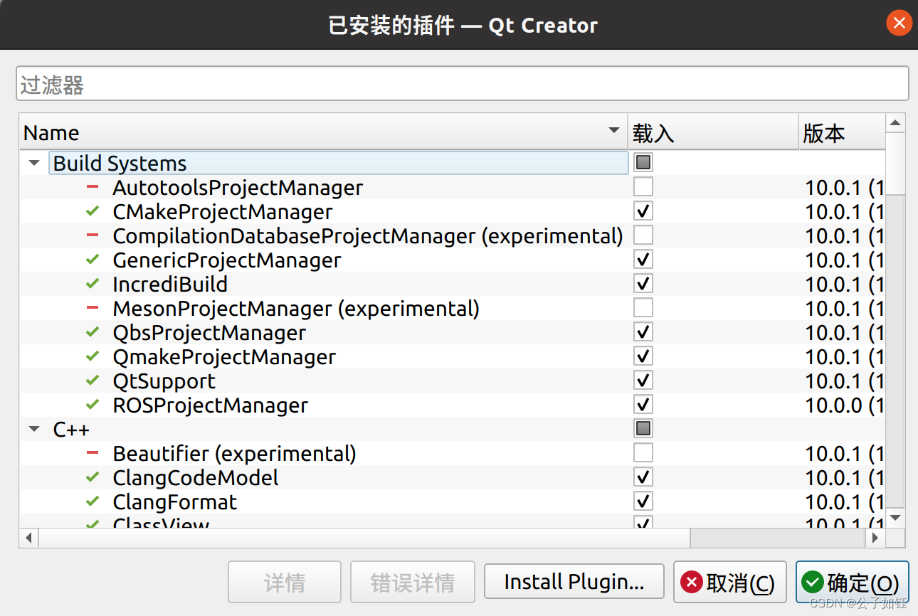Click the horizontal scrollbar right arrow
The width and height of the screenshot is (918, 616).
pos(875,538)
